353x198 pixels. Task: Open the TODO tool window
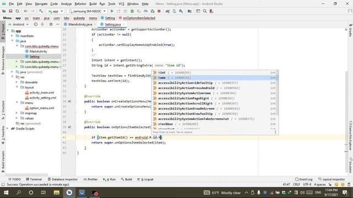point(15,179)
